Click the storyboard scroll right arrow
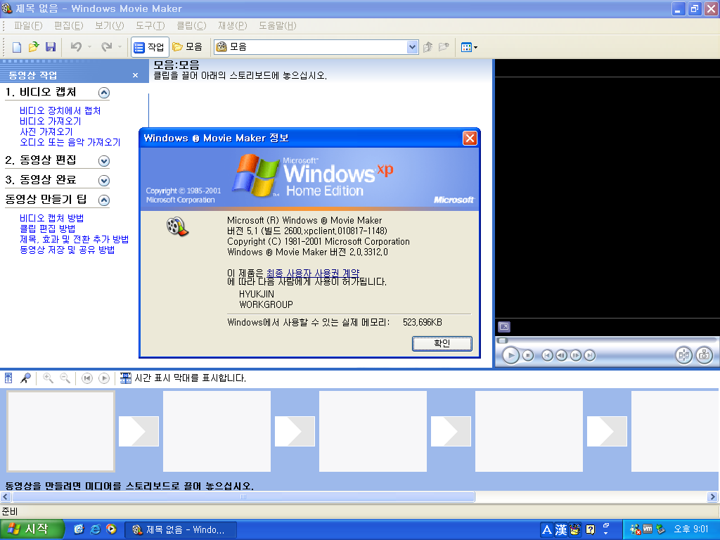 click(713, 497)
